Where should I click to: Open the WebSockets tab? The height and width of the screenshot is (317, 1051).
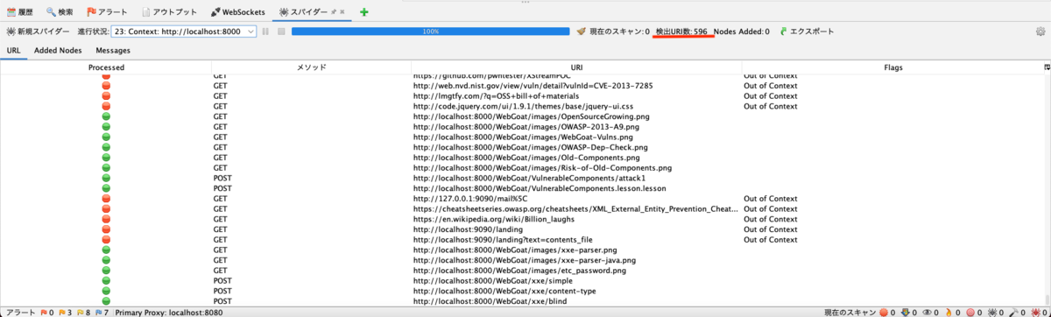pos(239,12)
